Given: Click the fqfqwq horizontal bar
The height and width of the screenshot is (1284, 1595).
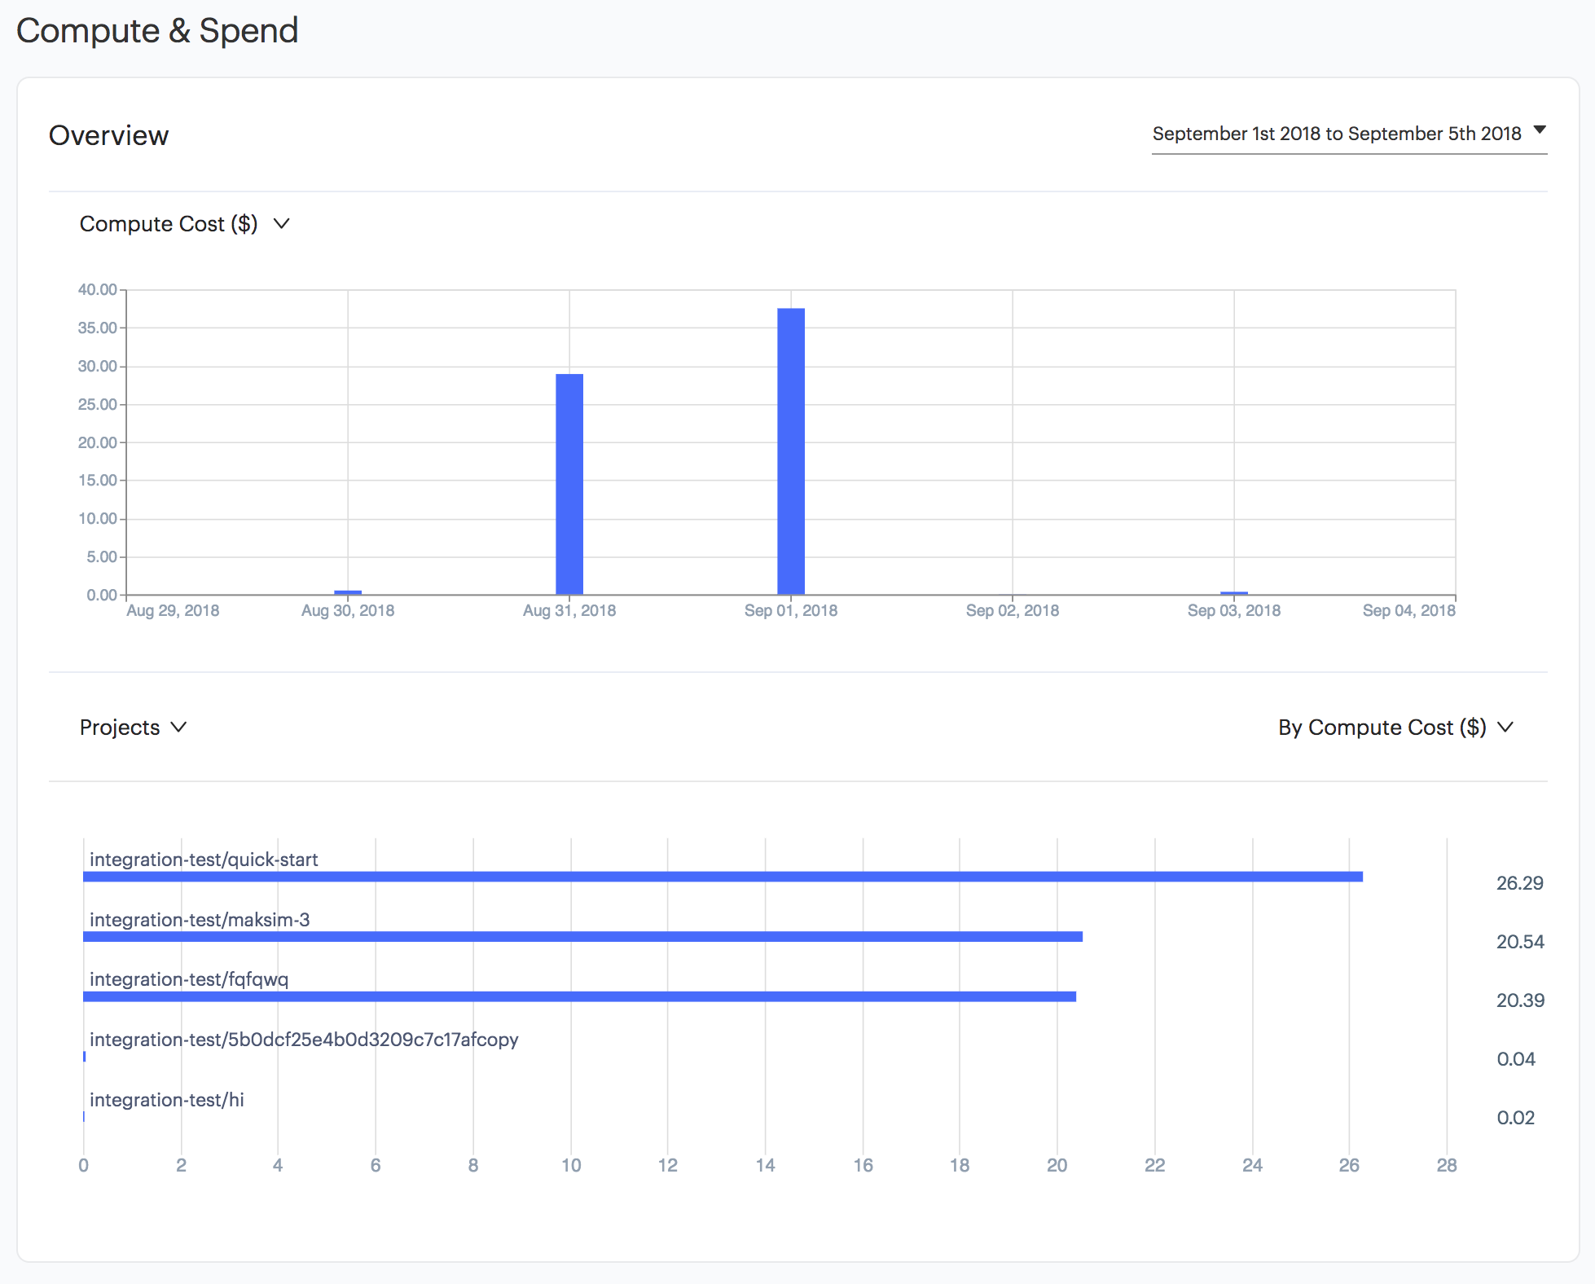Looking at the screenshot, I should click(579, 996).
